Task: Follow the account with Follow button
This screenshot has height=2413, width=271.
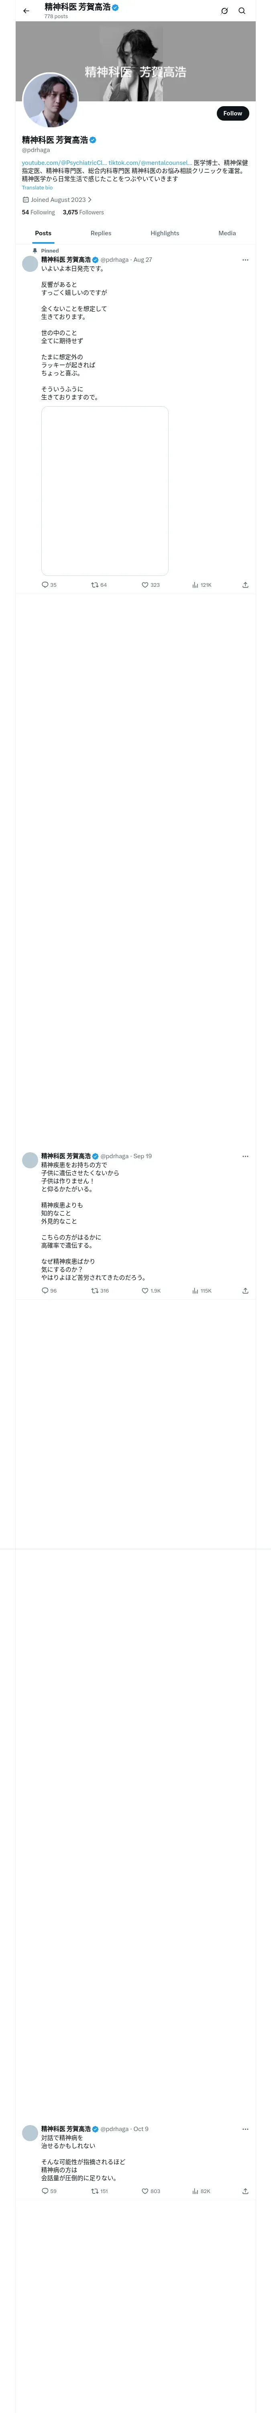Action: 233,113
